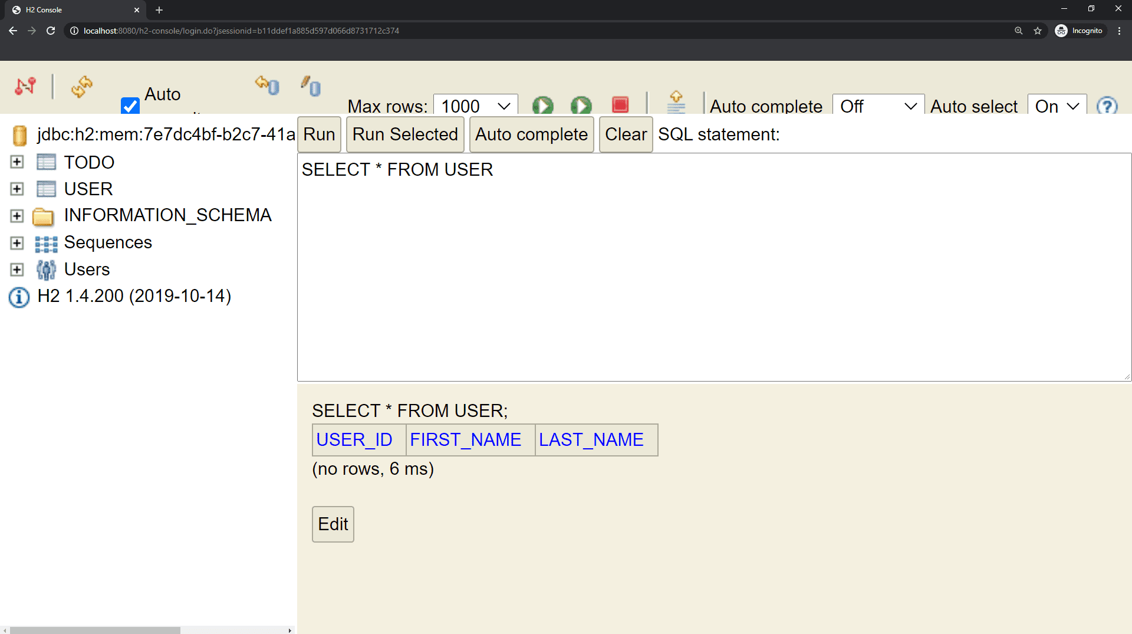Image resolution: width=1132 pixels, height=634 pixels.
Task: Expand the TODO table node
Action: click(x=17, y=162)
